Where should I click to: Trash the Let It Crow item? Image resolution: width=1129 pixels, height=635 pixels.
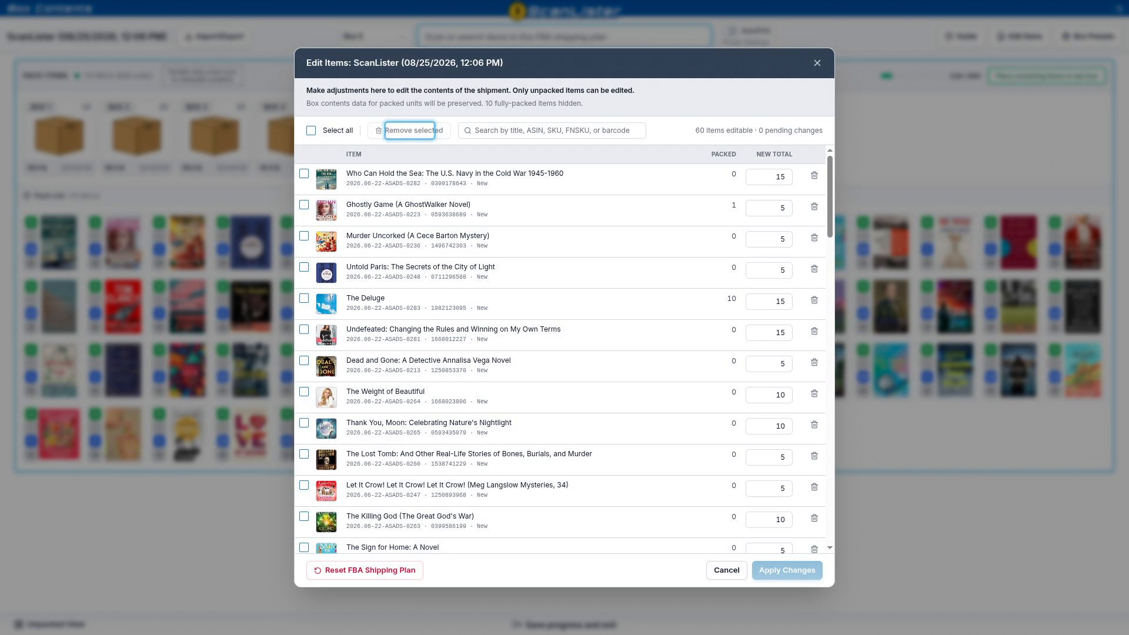814,487
